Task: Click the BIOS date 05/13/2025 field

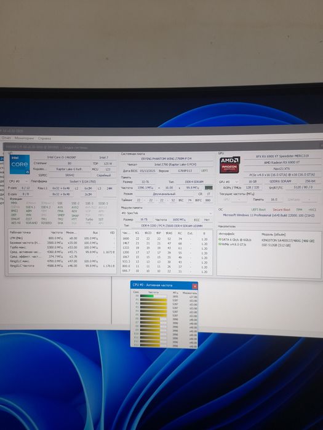Action: coord(148,171)
